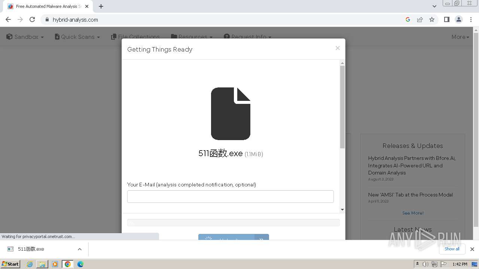Viewport: 479px width, 269px height.
Task: Click the 511函数.exe filename in dialog
Action: point(220,153)
